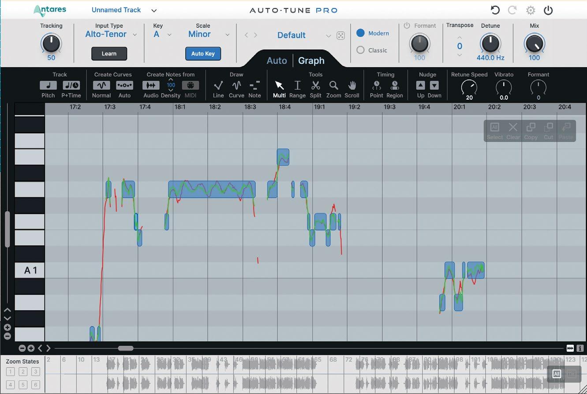Click the Redo arrow icon
The image size is (587, 394).
[x=512, y=10]
